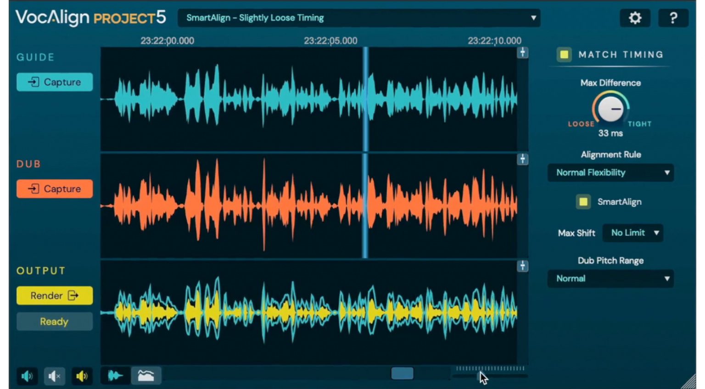Toggle the Output waveform level control
The height and width of the screenshot is (389, 705).
tap(522, 266)
